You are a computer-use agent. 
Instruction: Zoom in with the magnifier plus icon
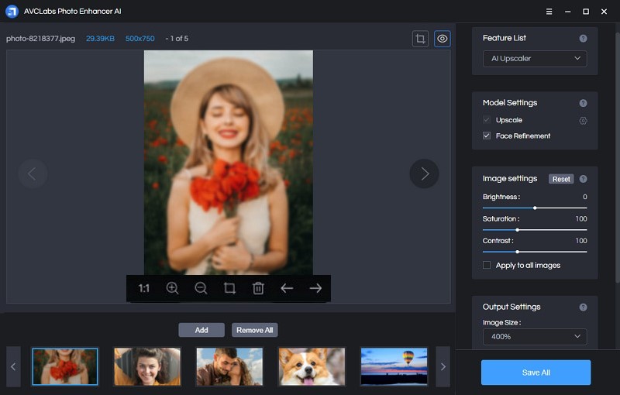(172, 288)
